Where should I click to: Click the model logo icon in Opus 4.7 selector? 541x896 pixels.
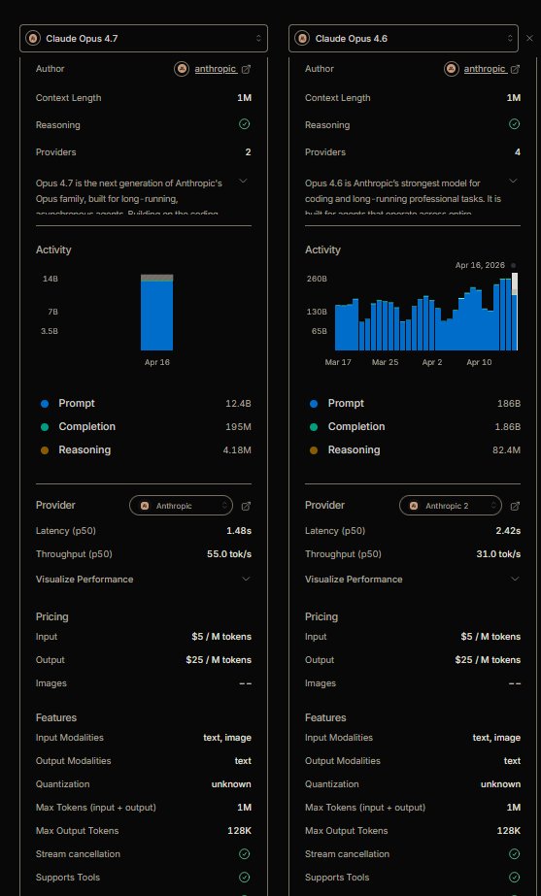pyautogui.click(x=33, y=38)
